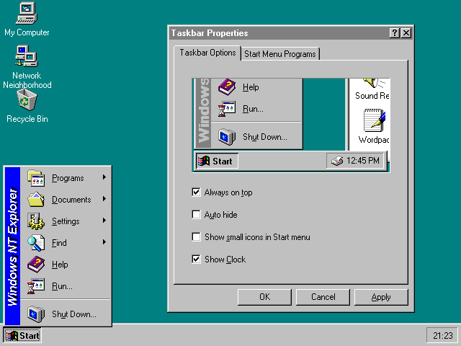Switch to the Start Menu Programs tab
This screenshot has width=461, height=346.
tap(280, 54)
